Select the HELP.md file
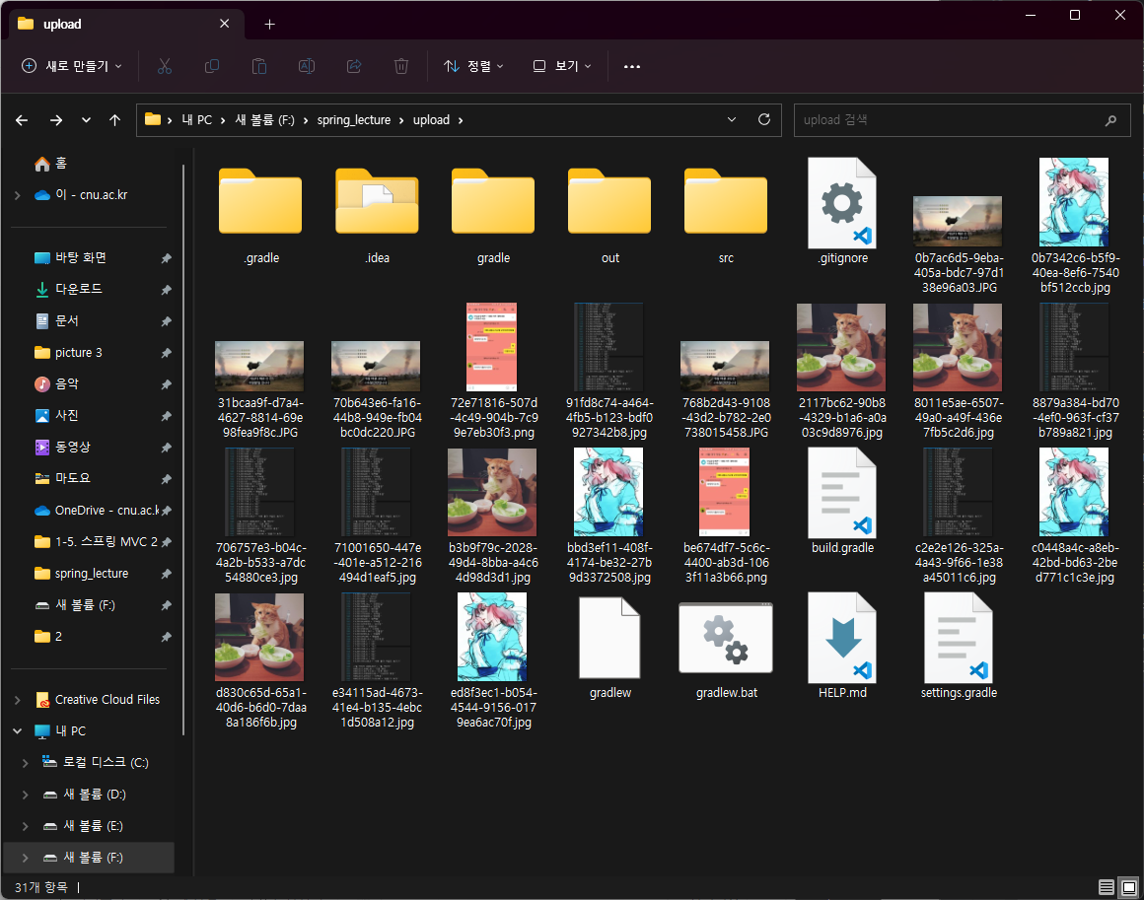The image size is (1144, 900). coord(842,647)
